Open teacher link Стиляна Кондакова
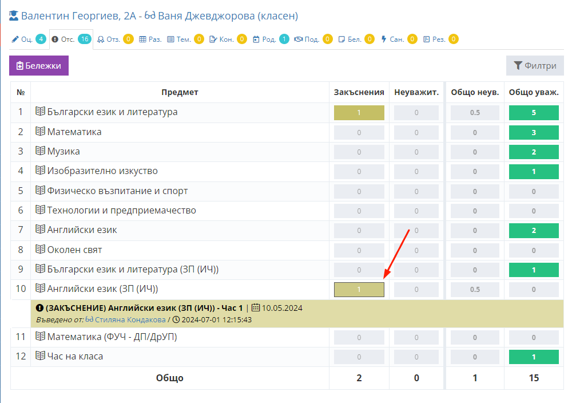 pyautogui.click(x=130, y=319)
